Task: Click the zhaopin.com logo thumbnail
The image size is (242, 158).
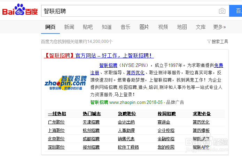Action: pos(65,83)
